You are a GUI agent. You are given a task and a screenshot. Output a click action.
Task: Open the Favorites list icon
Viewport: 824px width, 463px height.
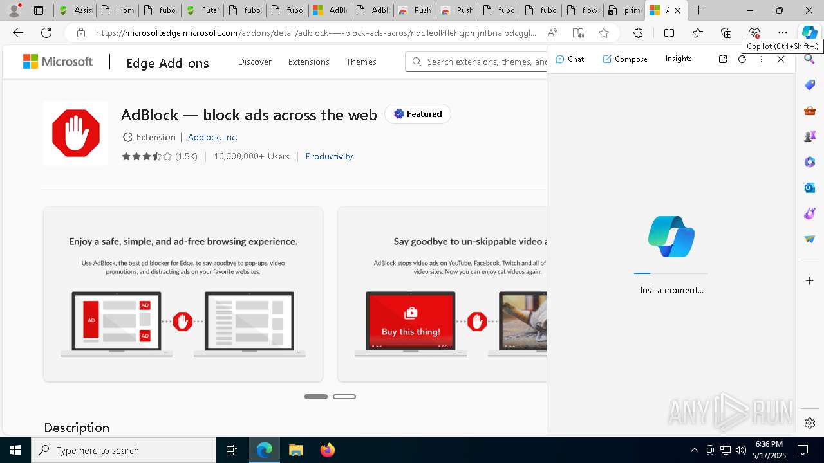(698, 33)
